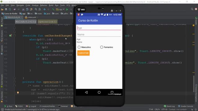The width and height of the screenshot is (198, 111).
Task: Open the Build menu
Action: (x=51, y=5)
